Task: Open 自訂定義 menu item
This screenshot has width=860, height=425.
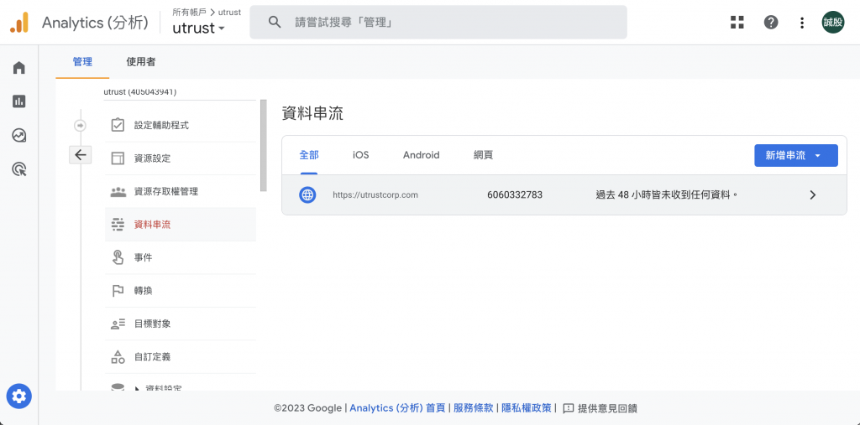Action: [x=181, y=357]
